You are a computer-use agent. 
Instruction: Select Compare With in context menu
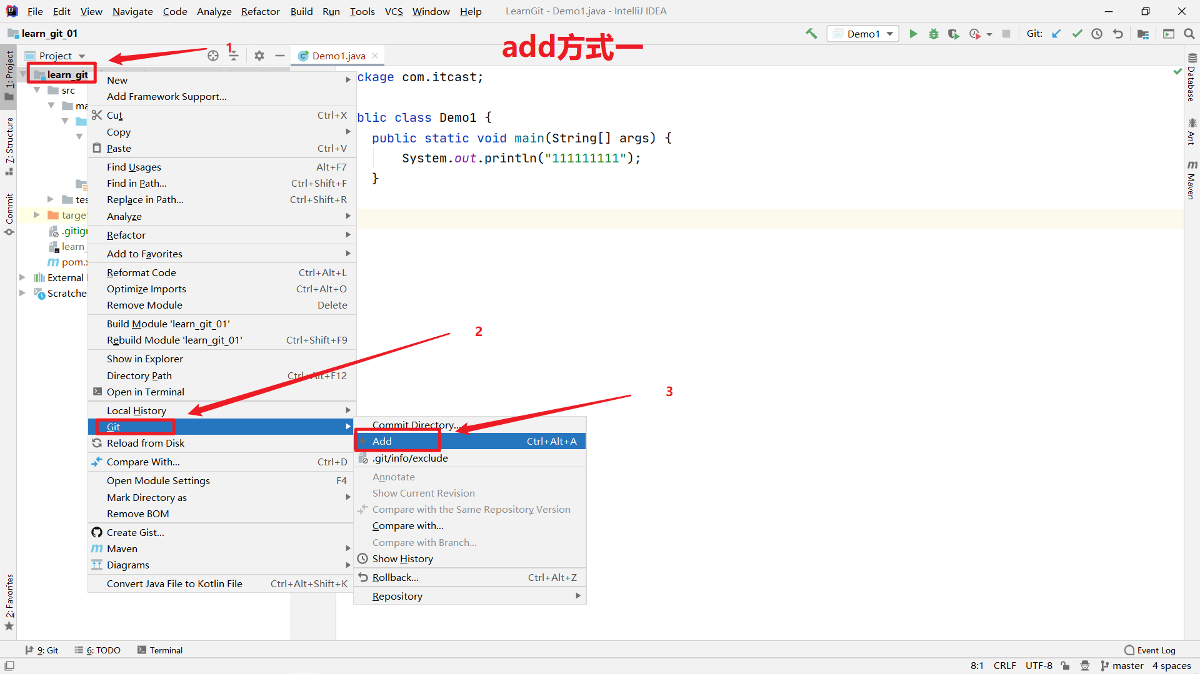222,462
